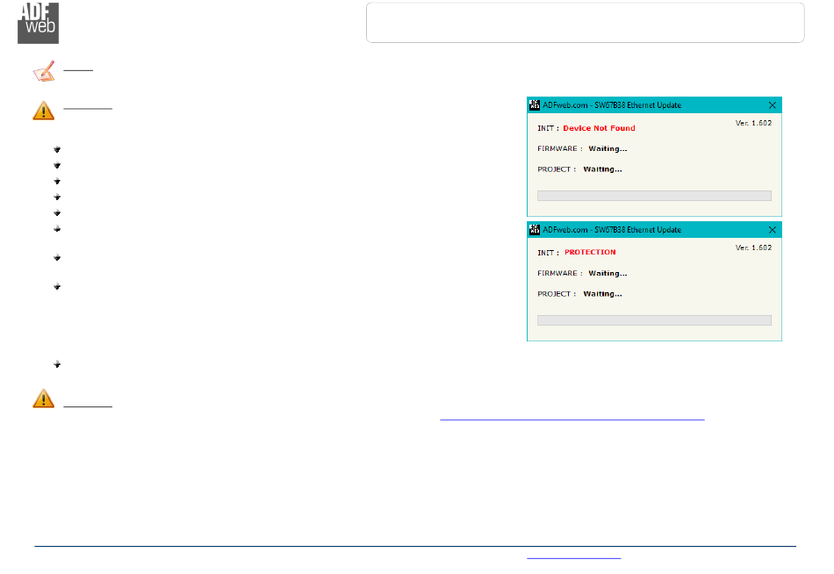This screenshot has width=834, height=574.
Task: Click the lower yellow warning triangle icon
Action: pyautogui.click(x=43, y=398)
